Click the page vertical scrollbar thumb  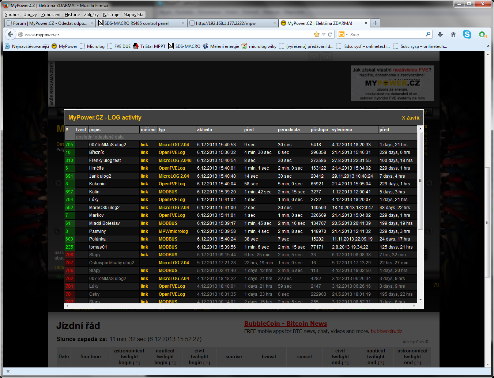(487, 222)
